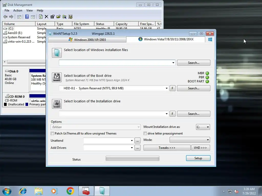Open Windows Media Player from taskbar
The height and width of the screenshot is (196, 262).
pyautogui.click(x=54, y=191)
